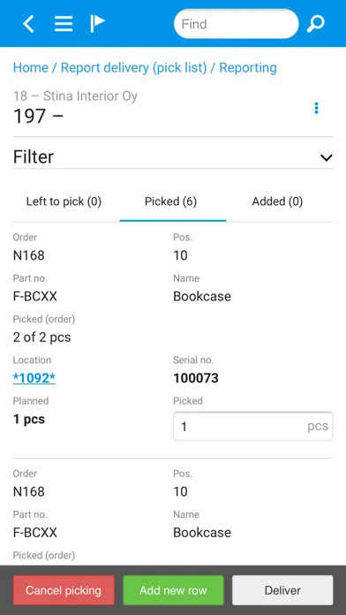
Task: Open location link *1092*
Action: coord(34,378)
